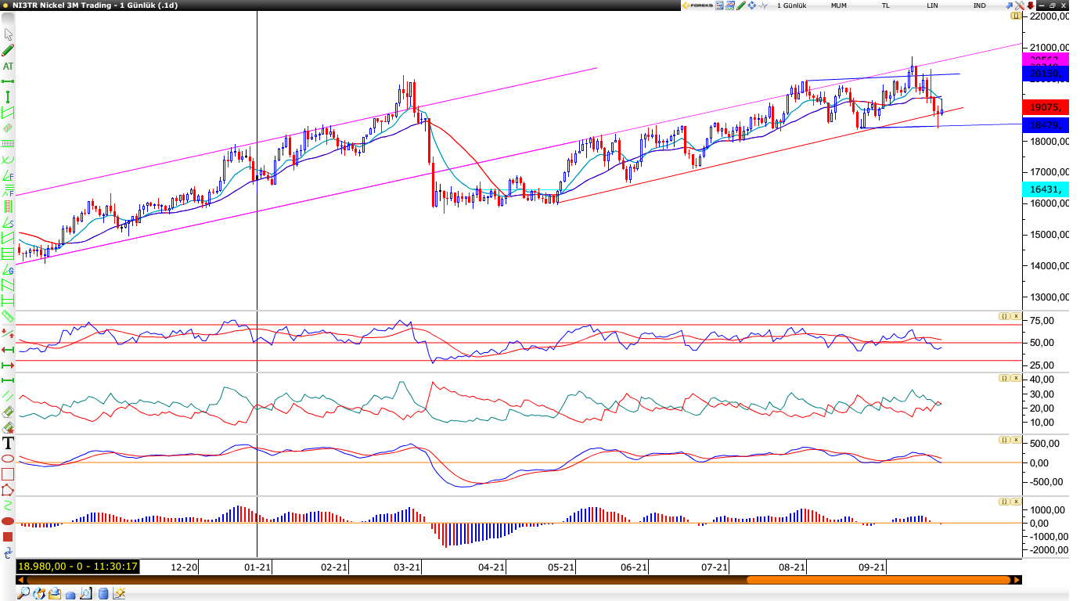Open settings of the RSI panel
The height and width of the screenshot is (601, 1080).
tap(1004, 316)
